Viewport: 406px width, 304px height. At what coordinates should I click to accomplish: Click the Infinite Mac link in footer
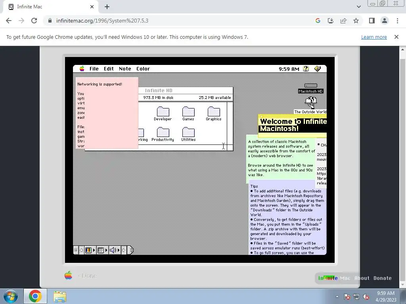[334, 278]
